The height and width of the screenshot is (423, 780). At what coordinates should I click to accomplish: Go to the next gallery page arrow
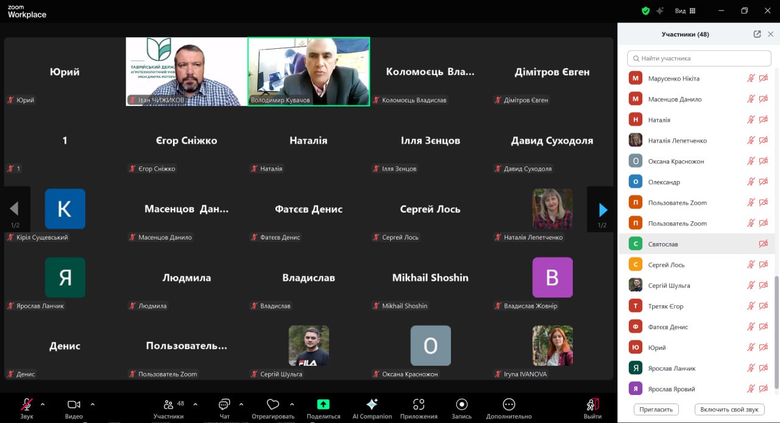(x=602, y=210)
